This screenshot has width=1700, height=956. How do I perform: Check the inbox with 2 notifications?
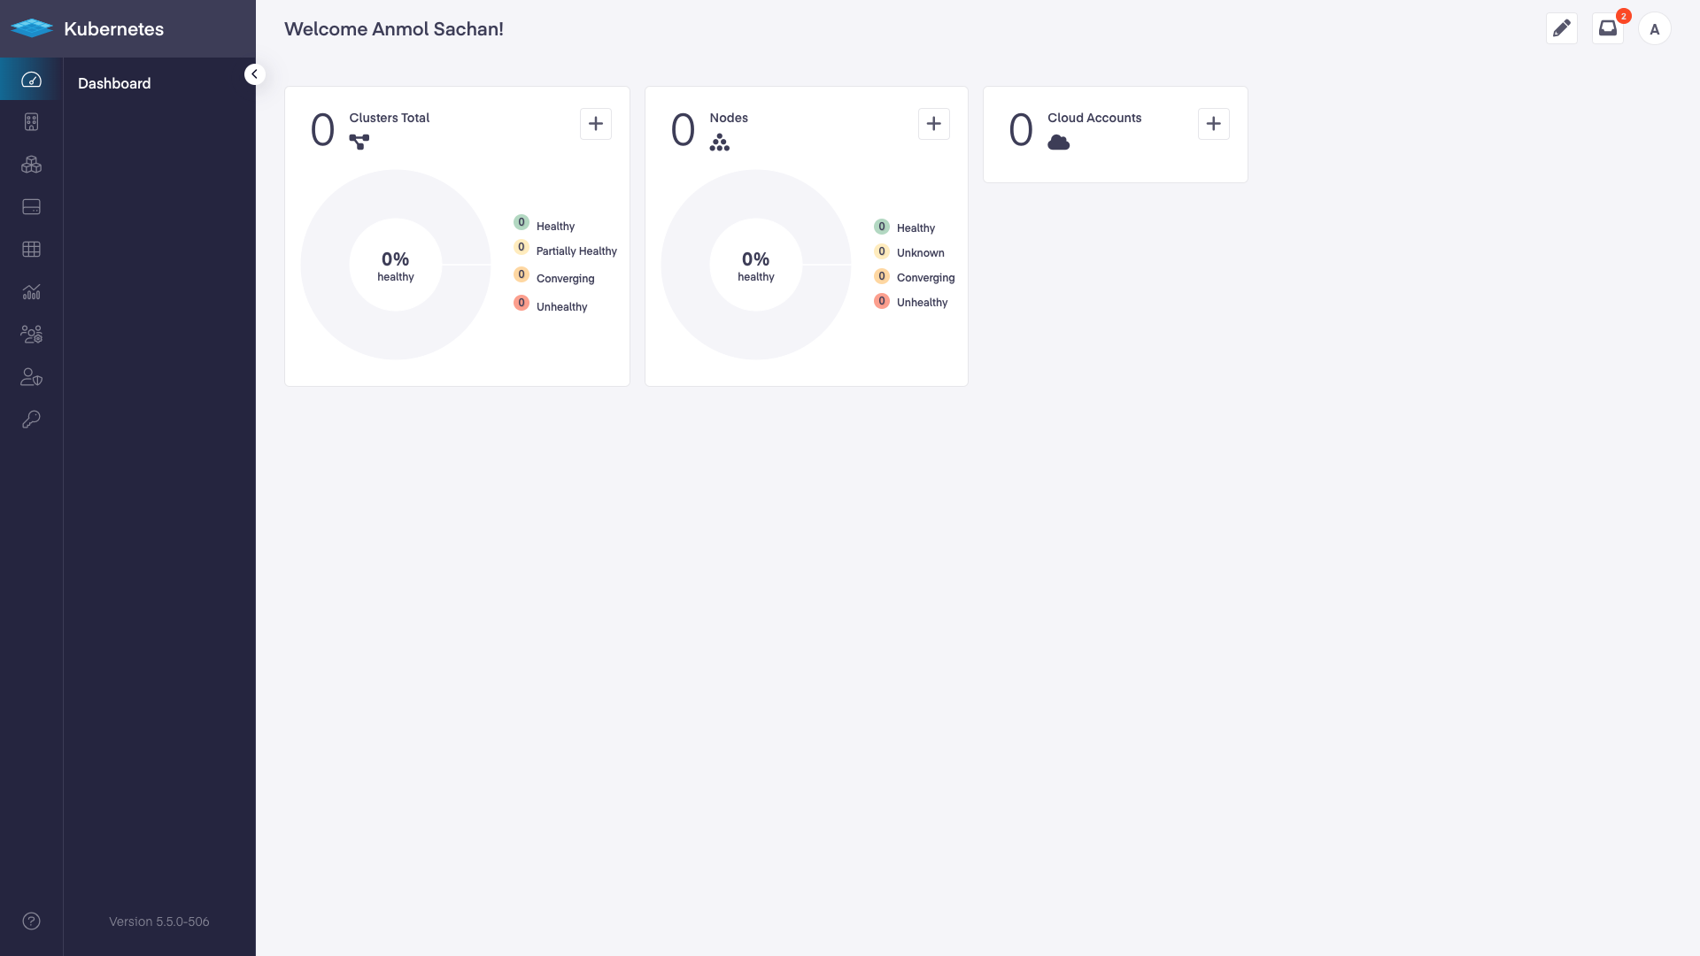tap(1609, 27)
